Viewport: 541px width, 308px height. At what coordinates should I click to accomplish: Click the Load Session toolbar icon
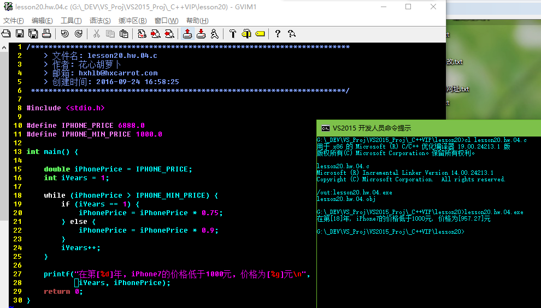[187, 34]
